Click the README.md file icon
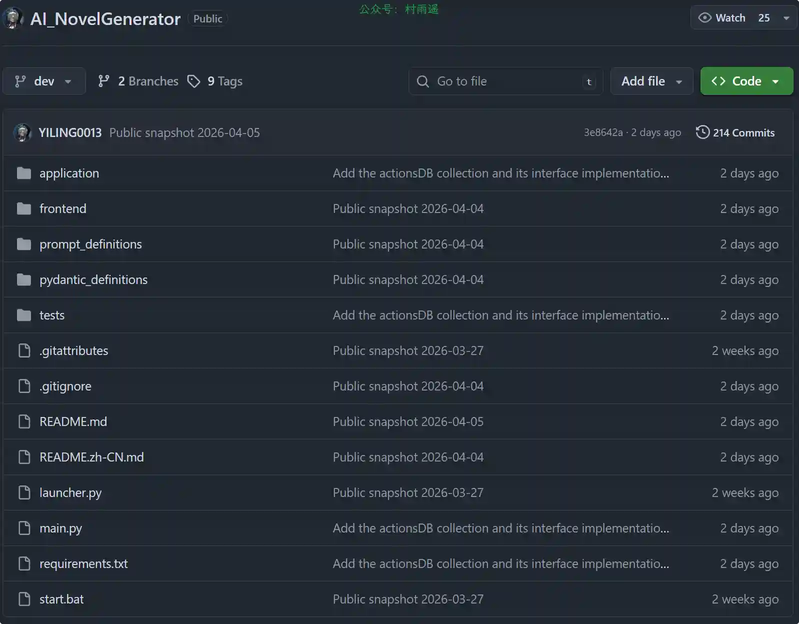Viewport: 799px width, 624px height. pos(24,421)
